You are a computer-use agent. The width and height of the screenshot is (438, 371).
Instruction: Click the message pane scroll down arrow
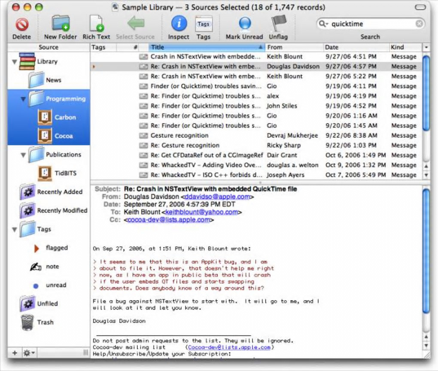tap(426, 346)
